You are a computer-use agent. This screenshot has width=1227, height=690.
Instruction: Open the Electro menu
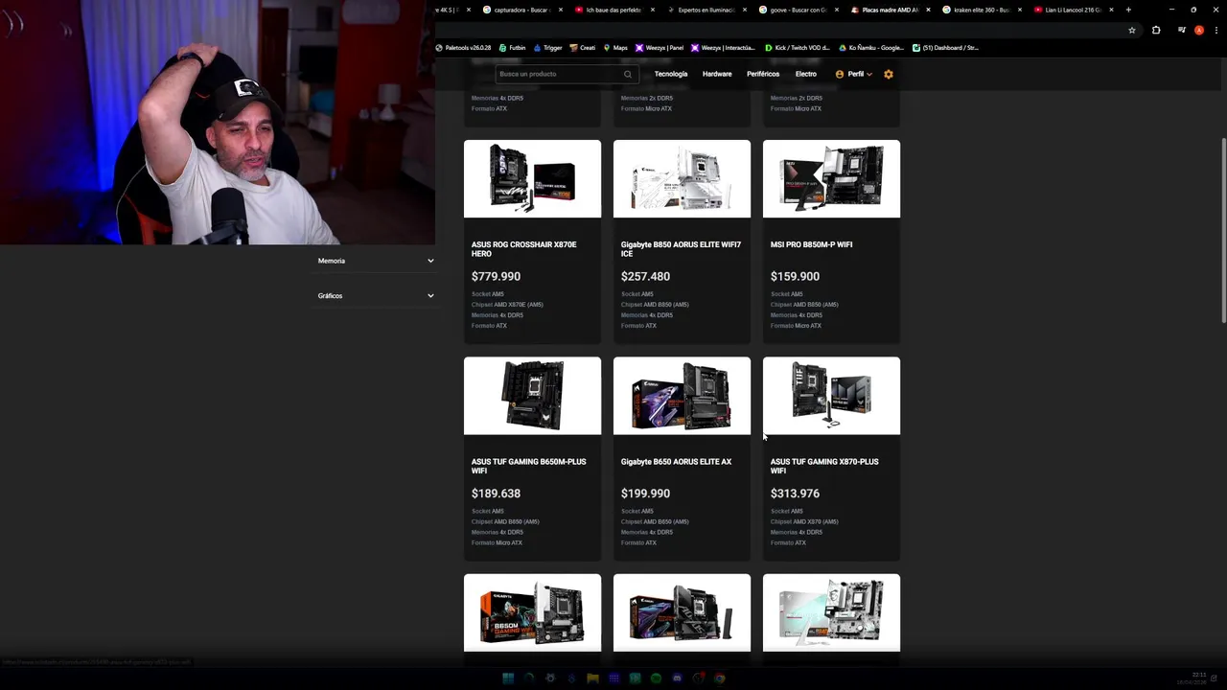click(x=806, y=74)
